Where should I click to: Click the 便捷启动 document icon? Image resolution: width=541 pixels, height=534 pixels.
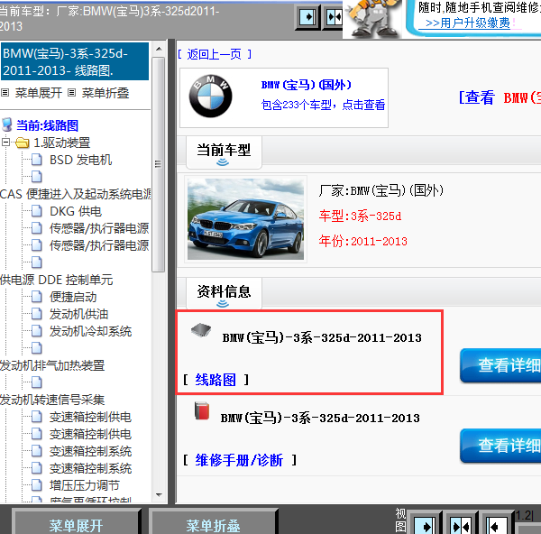37,297
